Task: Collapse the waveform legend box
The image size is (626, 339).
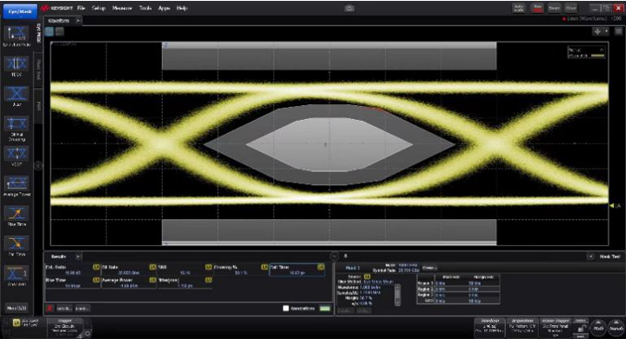Action: tap(602, 50)
